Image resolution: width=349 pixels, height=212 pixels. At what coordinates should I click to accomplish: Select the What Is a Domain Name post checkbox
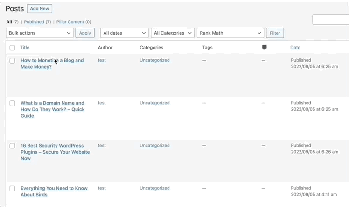click(x=12, y=103)
